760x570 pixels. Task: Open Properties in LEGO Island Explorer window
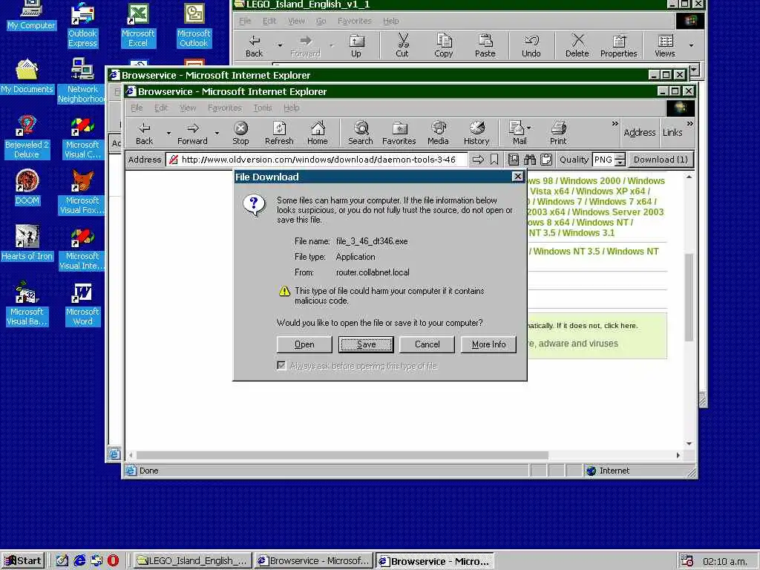pyautogui.click(x=618, y=45)
